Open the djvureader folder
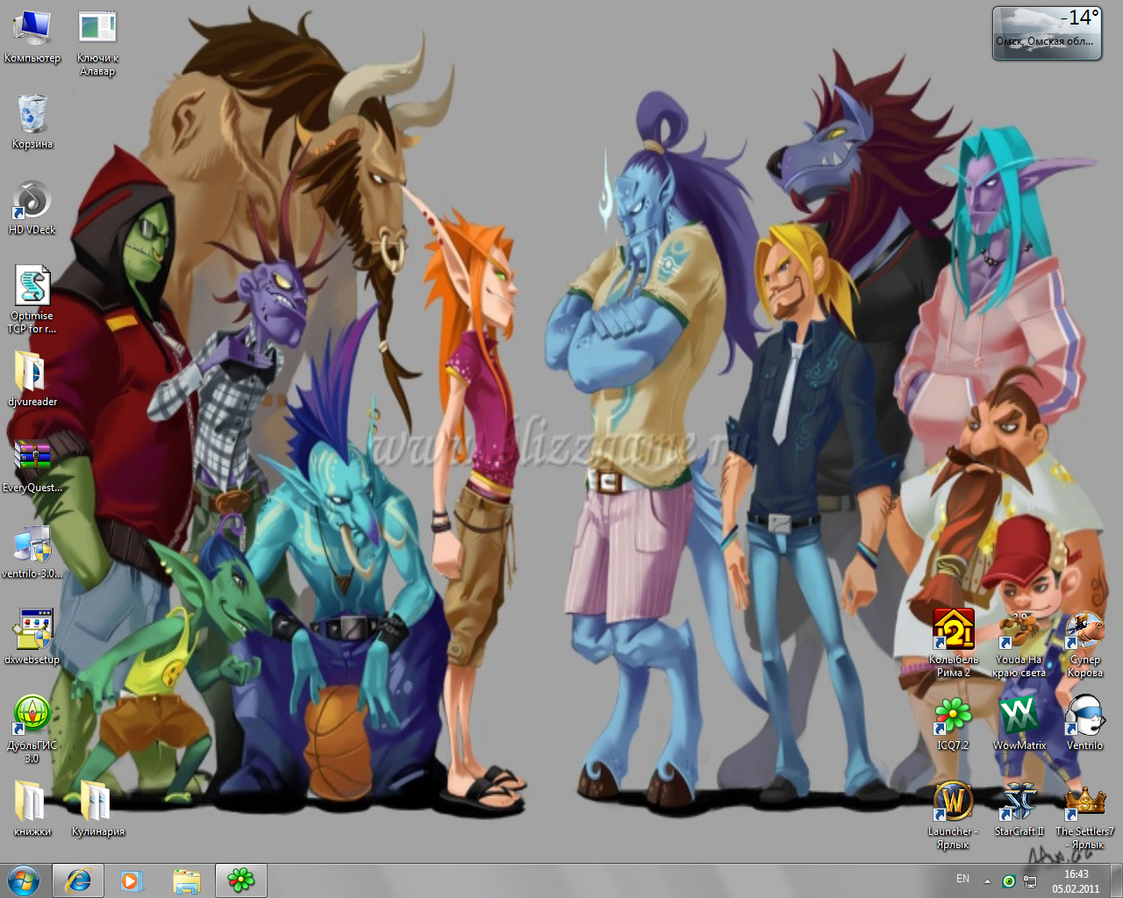 tap(32, 379)
